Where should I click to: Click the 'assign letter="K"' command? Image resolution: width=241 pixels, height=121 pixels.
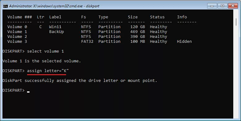pyautogui.click(x=48, y=71)
